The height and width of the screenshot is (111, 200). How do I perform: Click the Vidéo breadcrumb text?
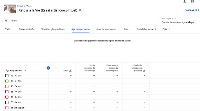click(x=29, y=6)
